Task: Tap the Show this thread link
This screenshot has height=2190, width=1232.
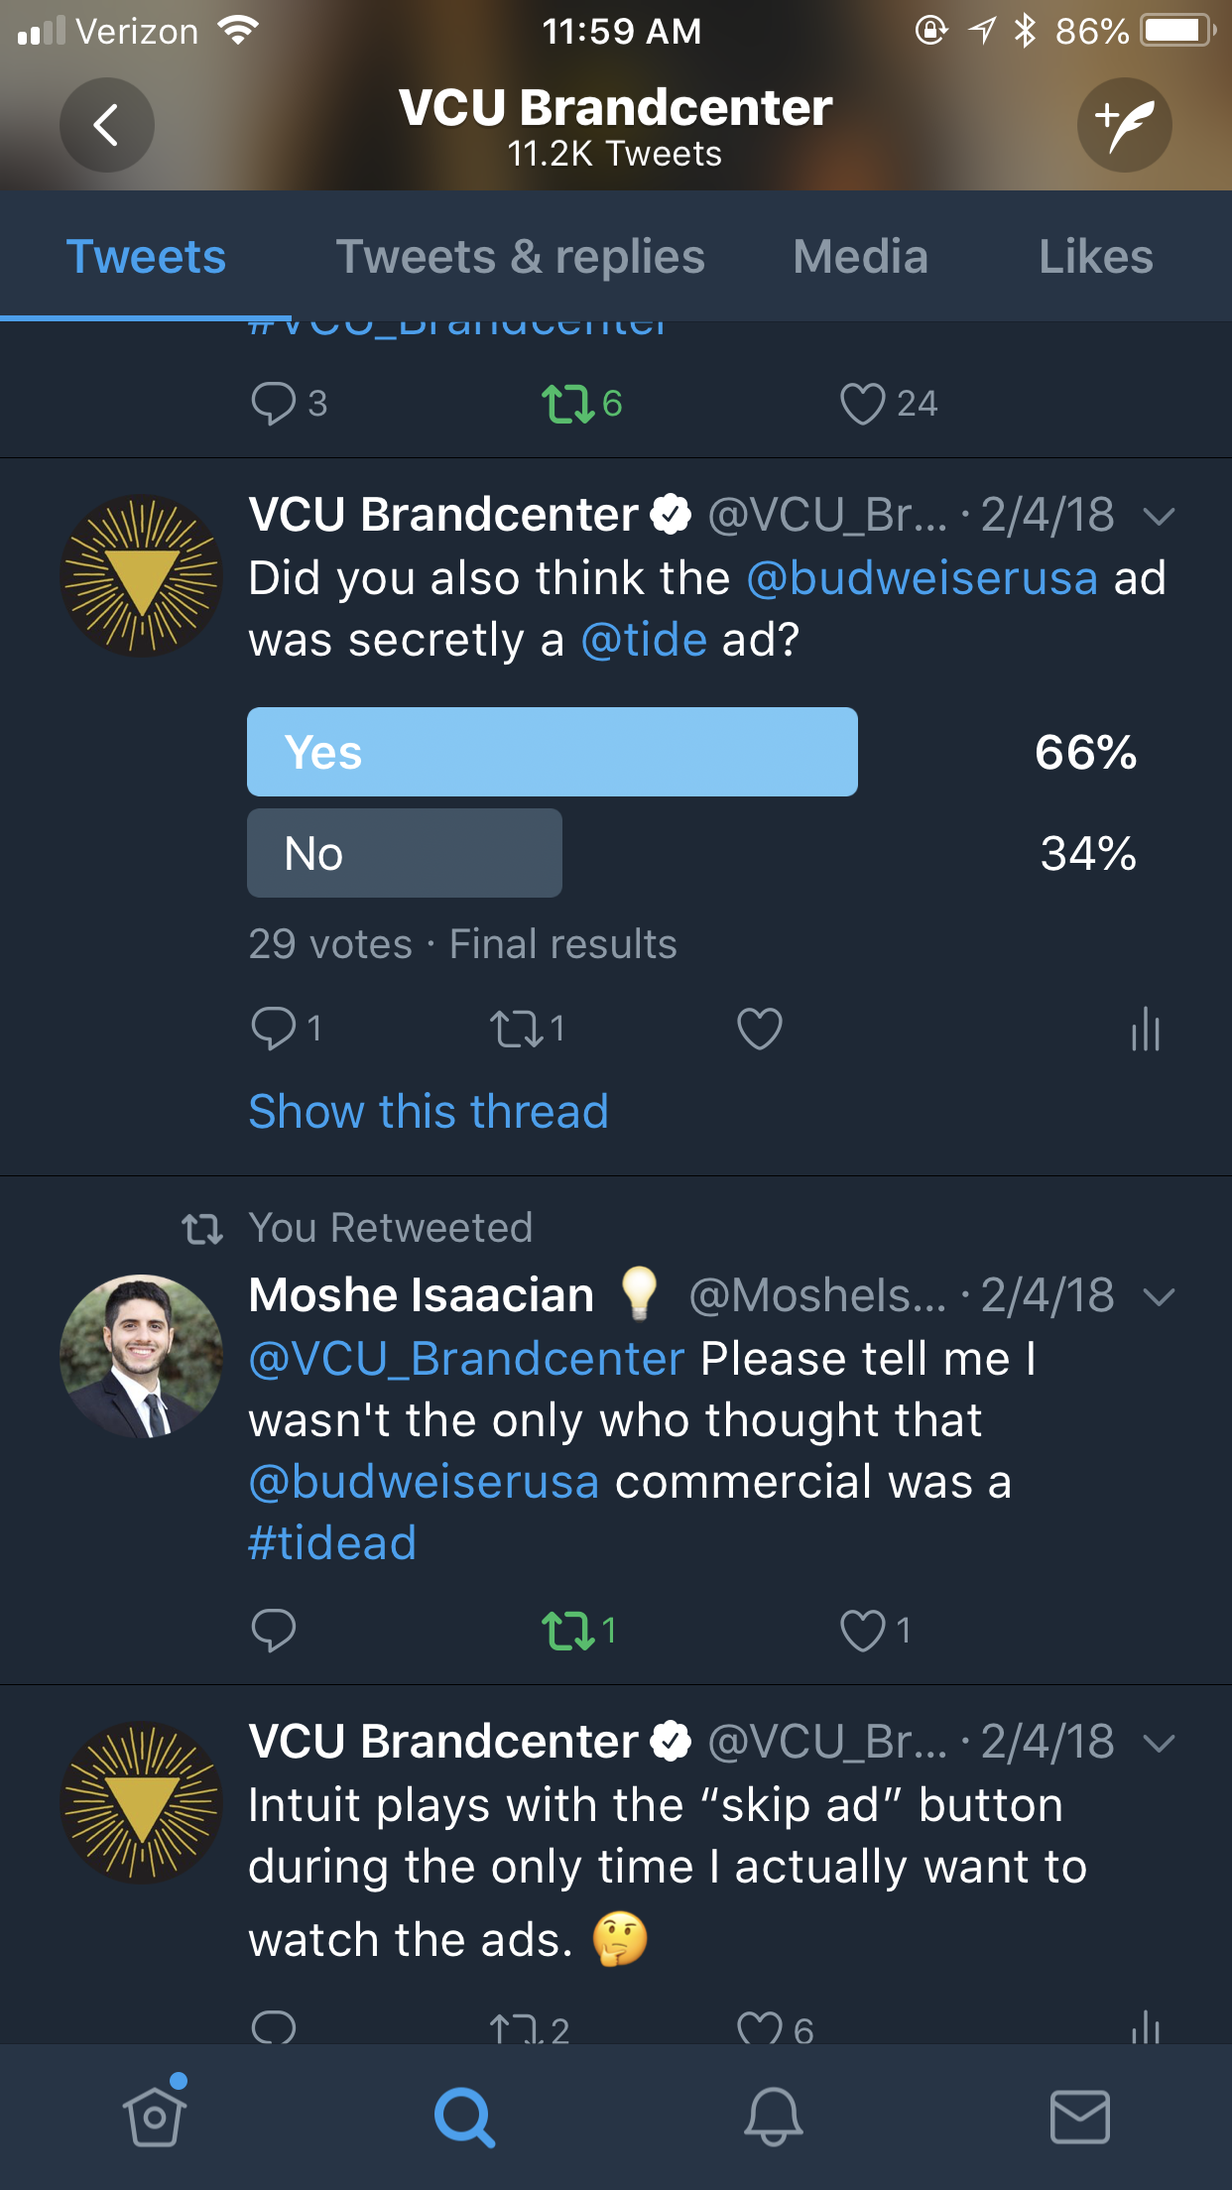Action: pyautogui.click(x=428, y=1111)
